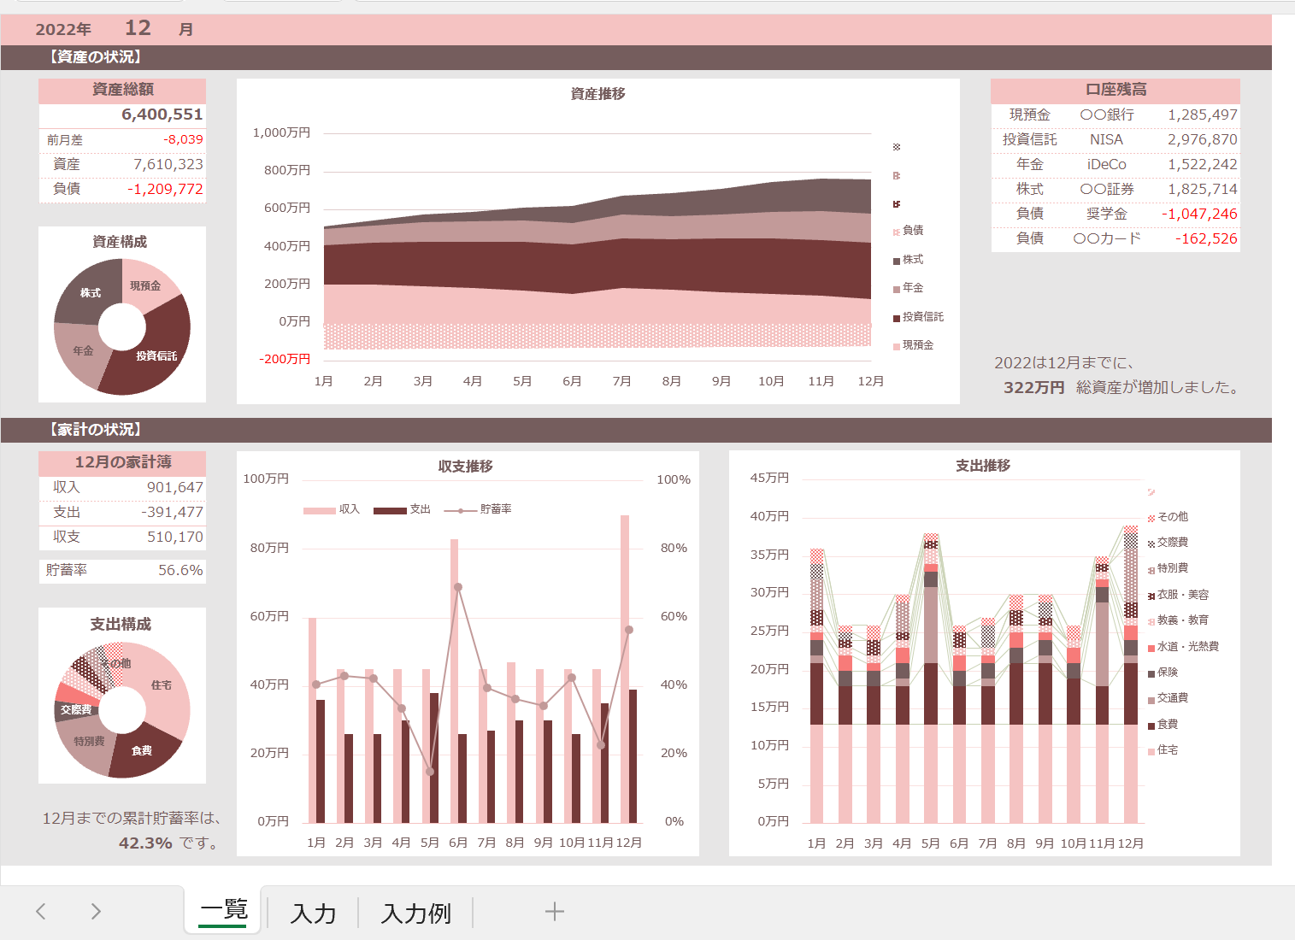This screenshot has height=940, width=1295.
Task: Click the 投資信託 legend swatch in asset chart
Action: 897,318
